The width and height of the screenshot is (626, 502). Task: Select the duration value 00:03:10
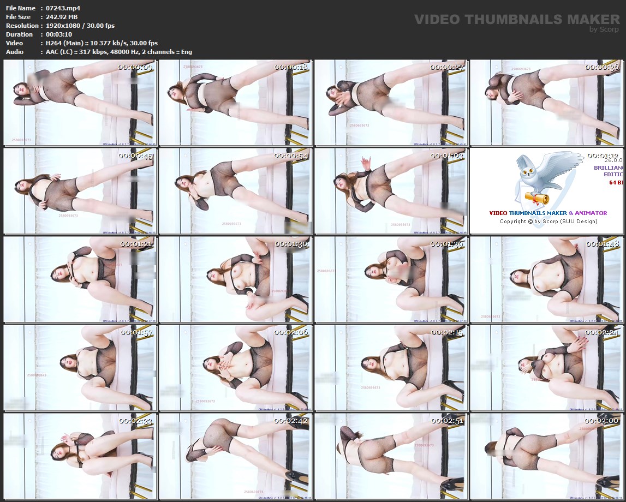click(59, 34)
